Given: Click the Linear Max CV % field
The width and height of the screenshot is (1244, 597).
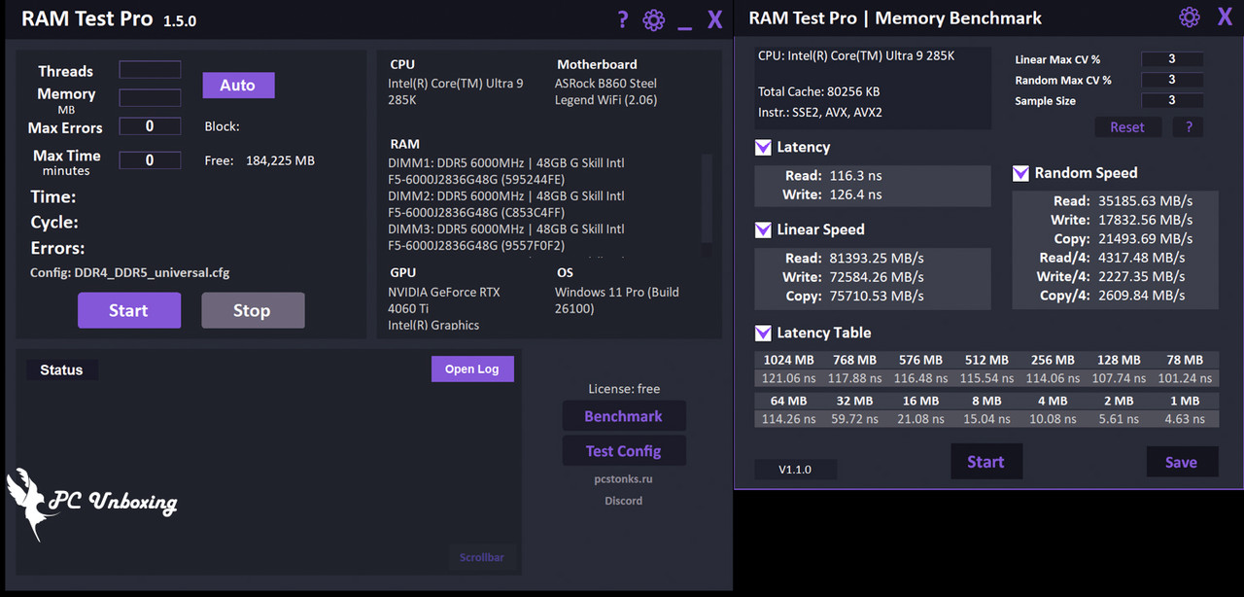Looking at the screenshot, I should pyautogui.click(x=1172, y=59).
